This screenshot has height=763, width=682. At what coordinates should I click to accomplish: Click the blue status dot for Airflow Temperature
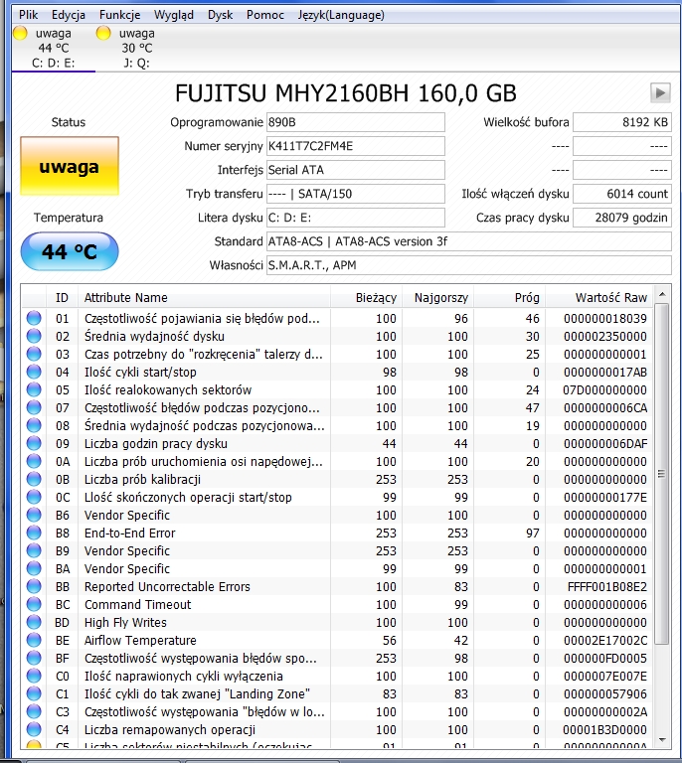(x=34, y=641)
